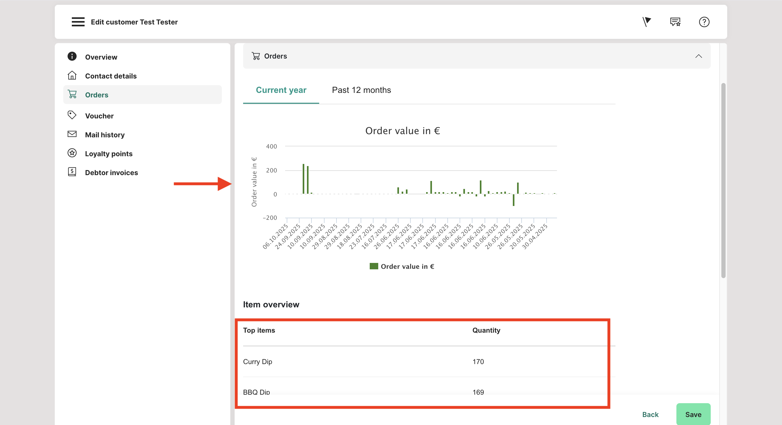
Task: Click the help question mark icon
Action: [704, 22]
